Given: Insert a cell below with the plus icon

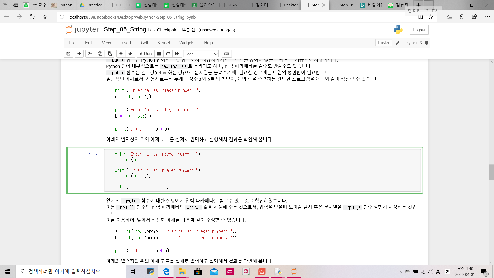Looking at the screenshot, I should click(79, 54).
